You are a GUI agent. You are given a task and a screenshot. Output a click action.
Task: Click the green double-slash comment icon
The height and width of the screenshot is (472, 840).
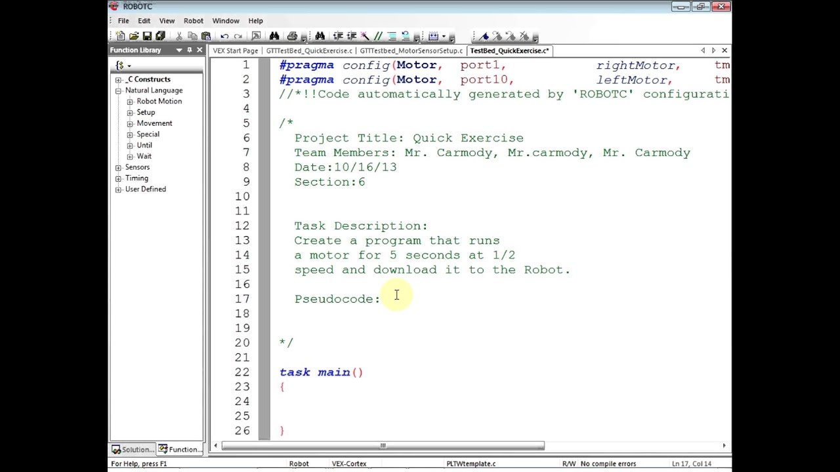[x=378, y=36]
